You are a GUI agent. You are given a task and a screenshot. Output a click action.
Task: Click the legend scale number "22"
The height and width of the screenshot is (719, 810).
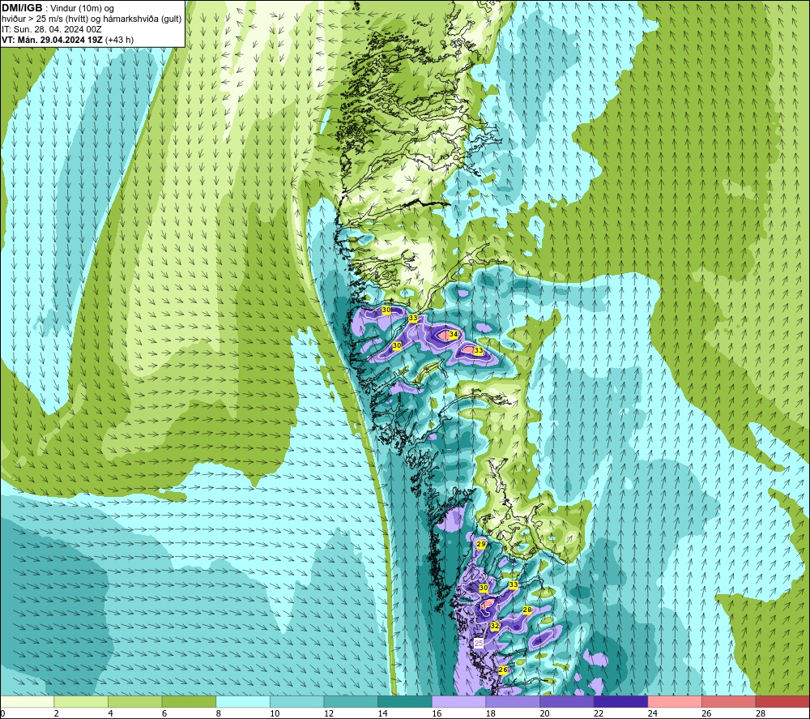[599, 714]
